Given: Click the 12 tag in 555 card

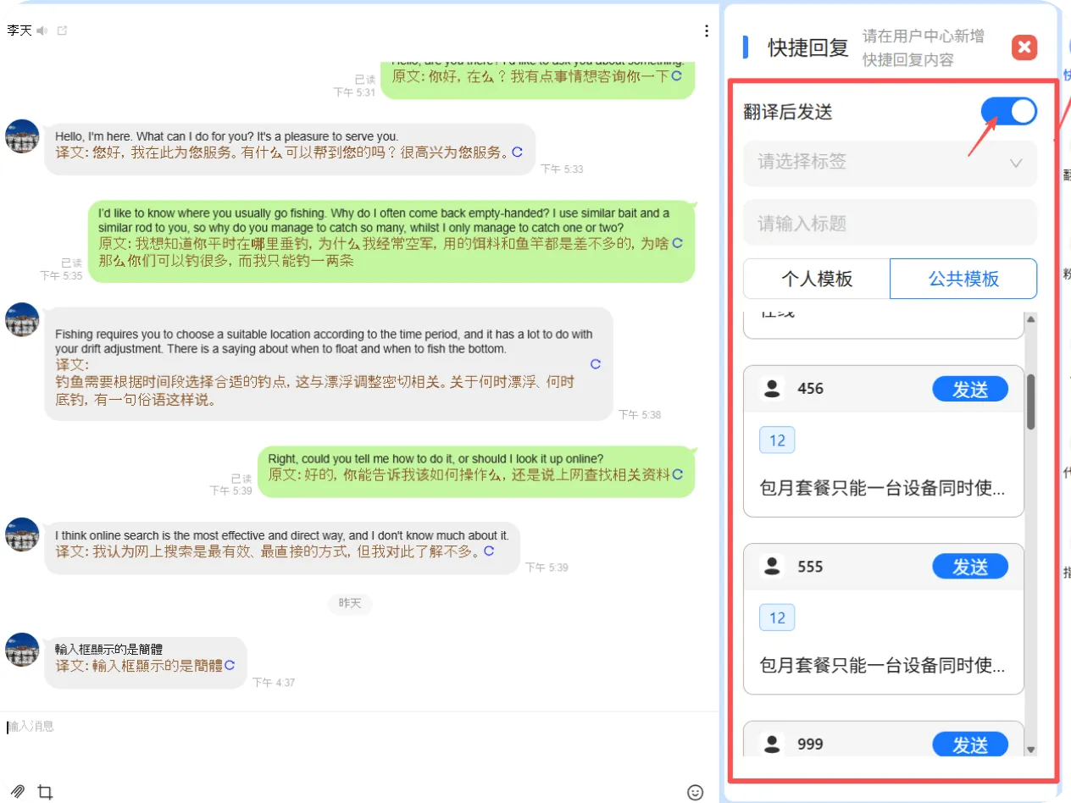Looking at the screenshot, I should pyautogui.click(x=777, y=617).
